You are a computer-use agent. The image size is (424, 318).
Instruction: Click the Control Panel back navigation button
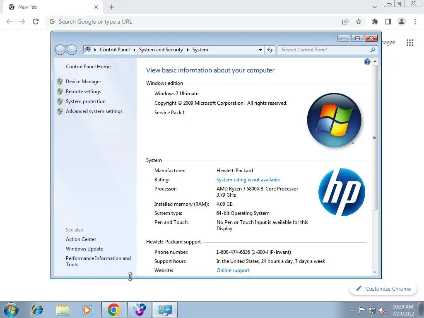[x=60, y=50]
